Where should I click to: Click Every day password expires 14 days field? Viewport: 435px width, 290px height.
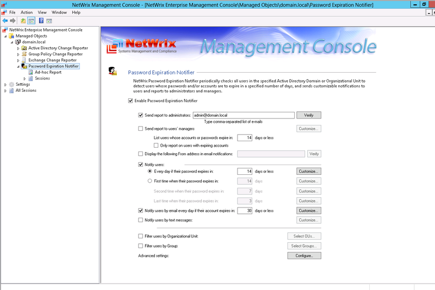pos(245,172)
